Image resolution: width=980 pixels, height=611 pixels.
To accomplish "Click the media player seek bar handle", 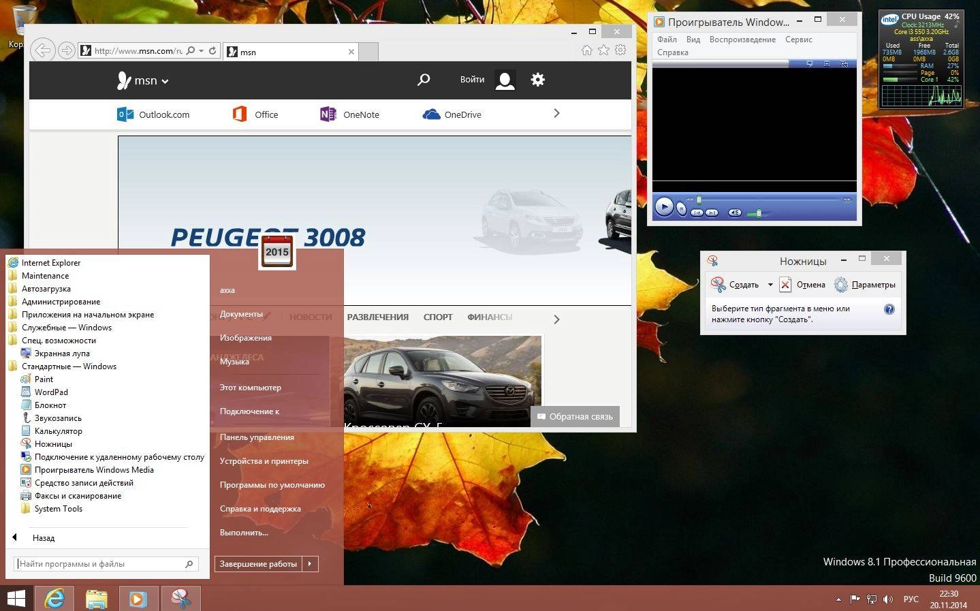I will (699, 200).
